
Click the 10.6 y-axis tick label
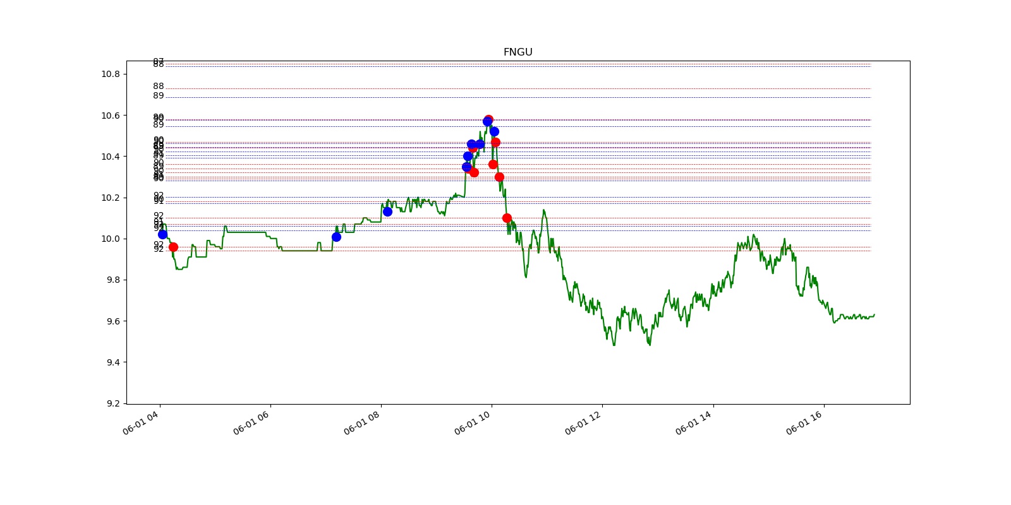pos(110,116)
